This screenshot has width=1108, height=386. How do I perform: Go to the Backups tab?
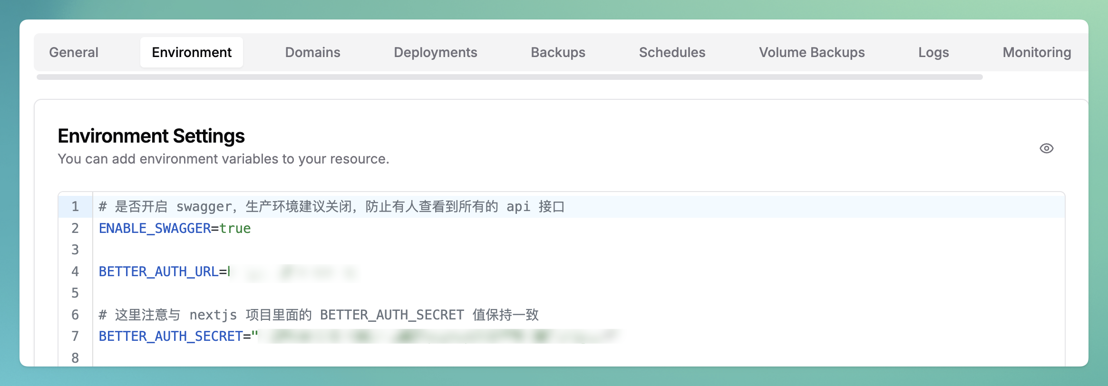point(558,52)
